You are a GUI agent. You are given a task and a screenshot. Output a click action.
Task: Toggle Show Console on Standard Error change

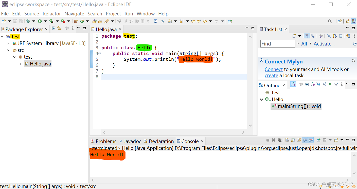(x=311, y=140)
